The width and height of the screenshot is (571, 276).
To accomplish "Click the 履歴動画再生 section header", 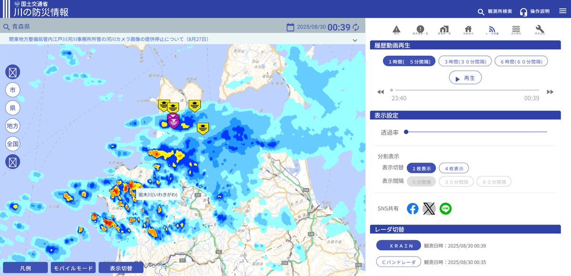I will pyautogui.click(x=465, y=45).
